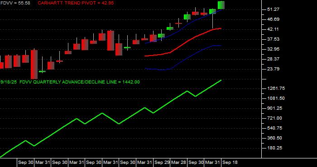Click the 360.50 axis label
Image resolution: width=317 pixels, height=167 pixels.
274,138
